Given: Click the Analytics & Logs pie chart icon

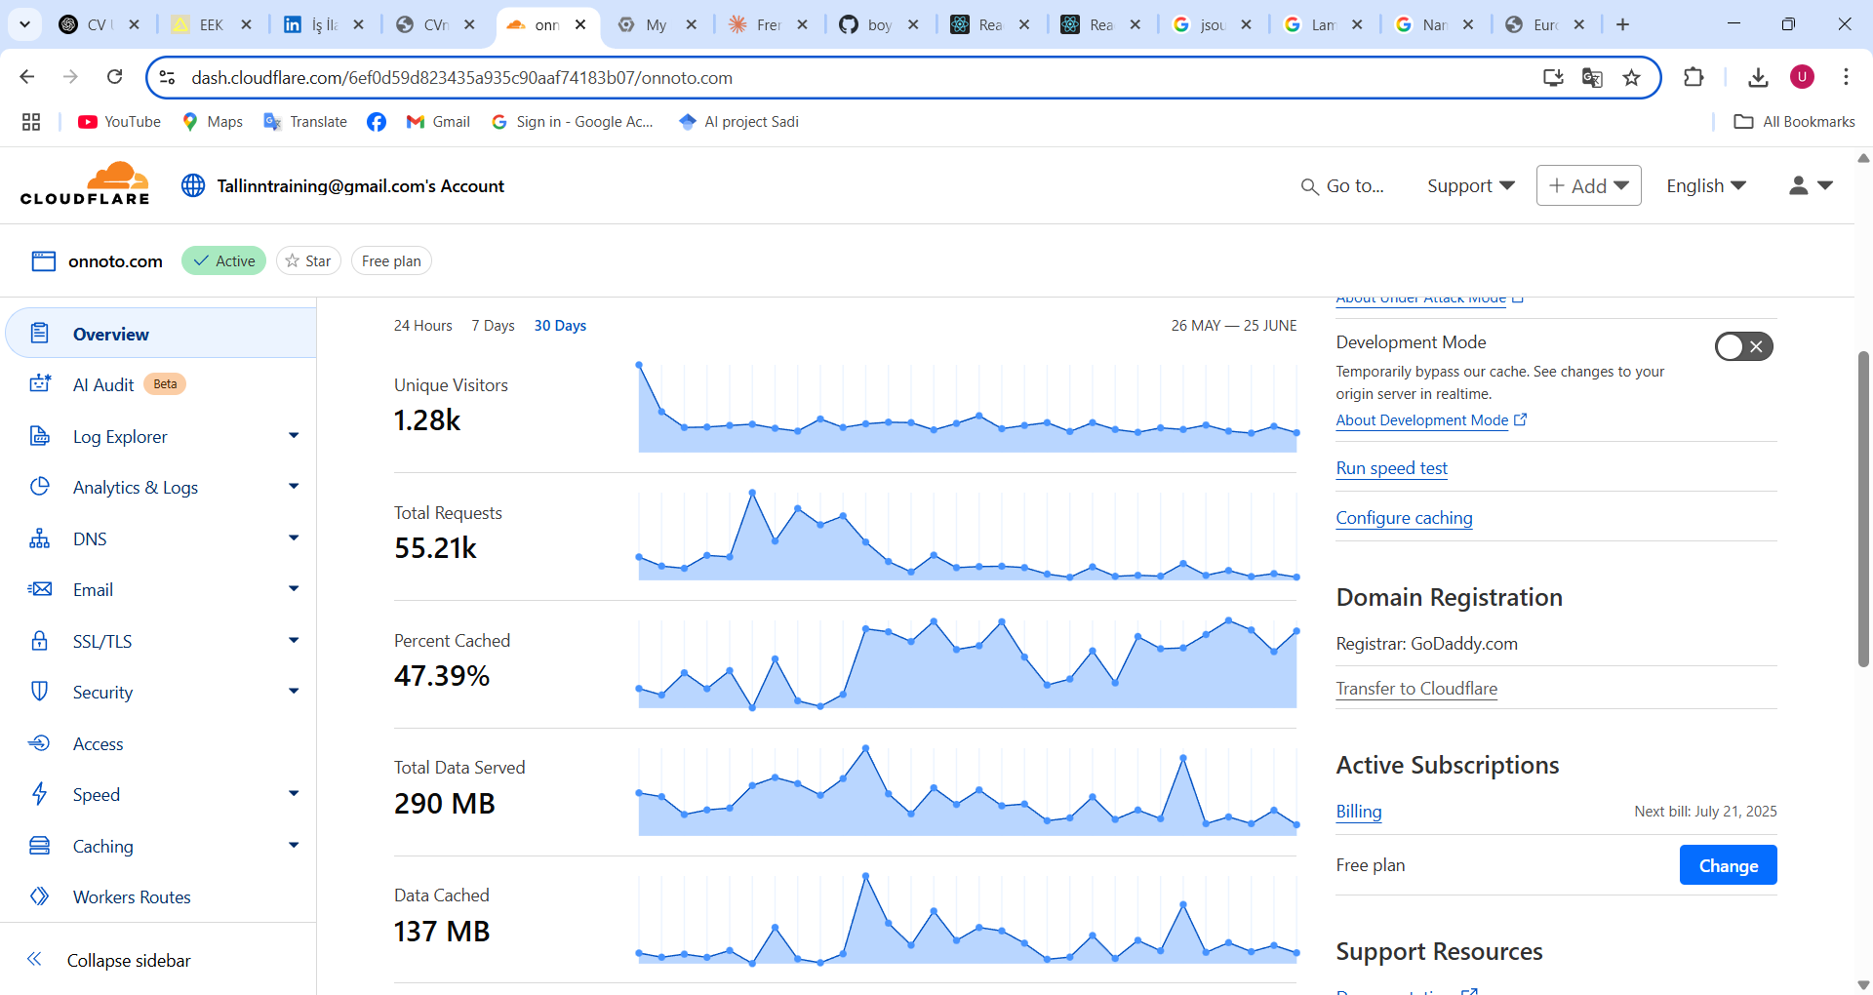Looking at the screenshot, I should point(39,487).
